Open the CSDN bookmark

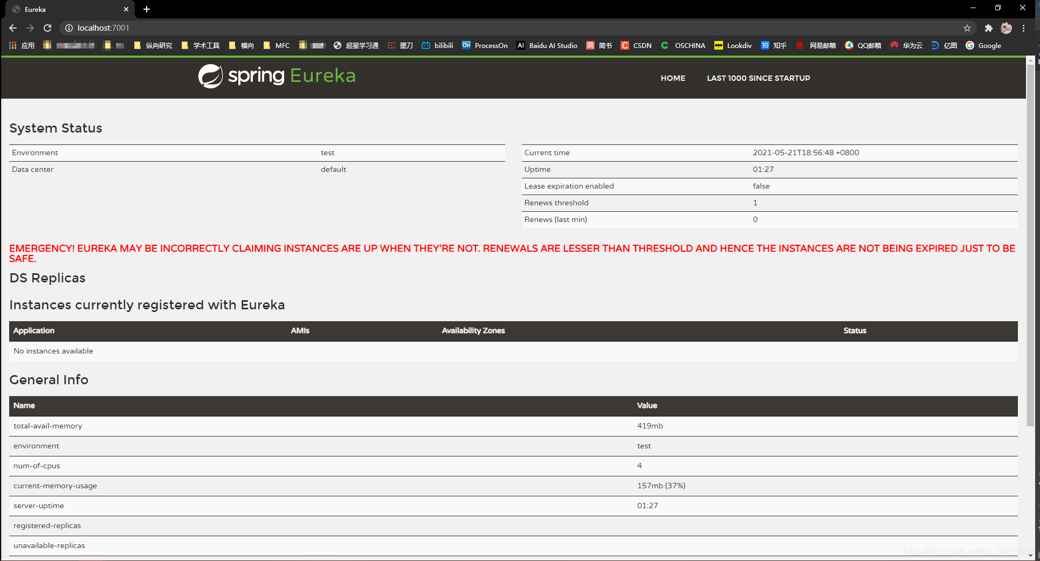click(x=636, y=45)
